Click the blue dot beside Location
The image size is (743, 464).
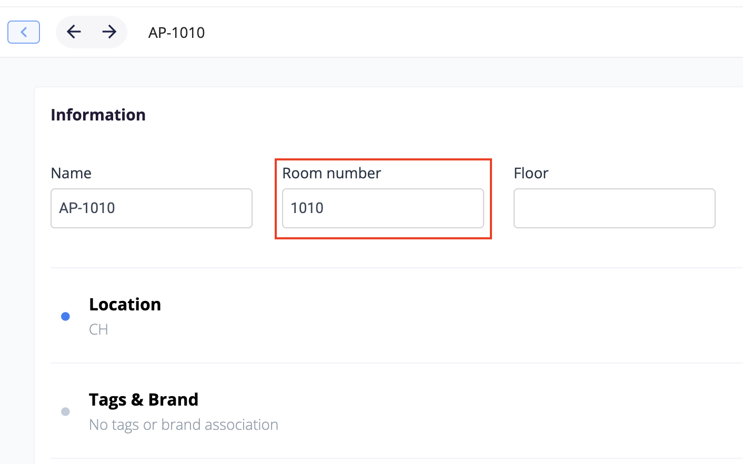[65, 316]
